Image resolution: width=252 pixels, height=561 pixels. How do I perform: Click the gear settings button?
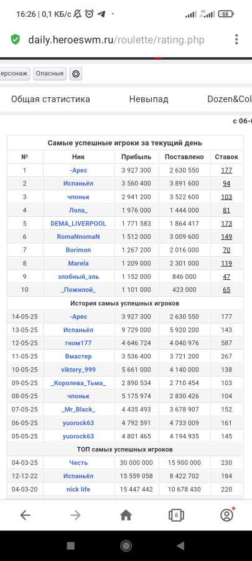tap(76, 74)
